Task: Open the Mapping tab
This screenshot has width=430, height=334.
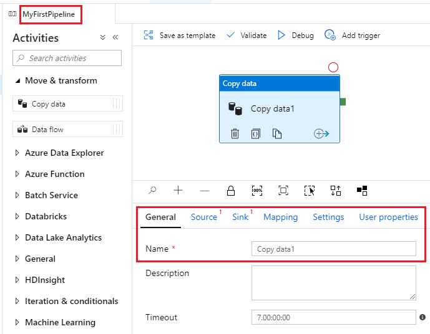Action: [x=280, y=217]
